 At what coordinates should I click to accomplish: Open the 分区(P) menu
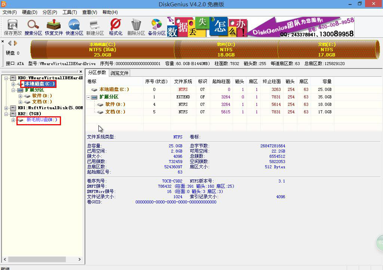click(50, 12)
